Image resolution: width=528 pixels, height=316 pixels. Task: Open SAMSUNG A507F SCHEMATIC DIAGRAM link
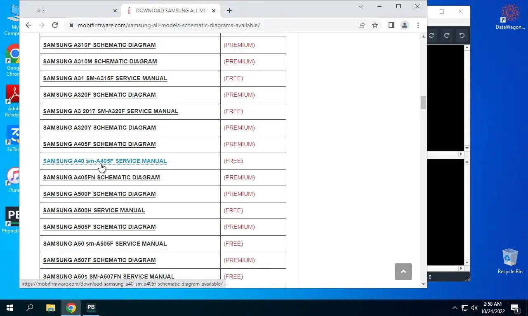(99, 260)
